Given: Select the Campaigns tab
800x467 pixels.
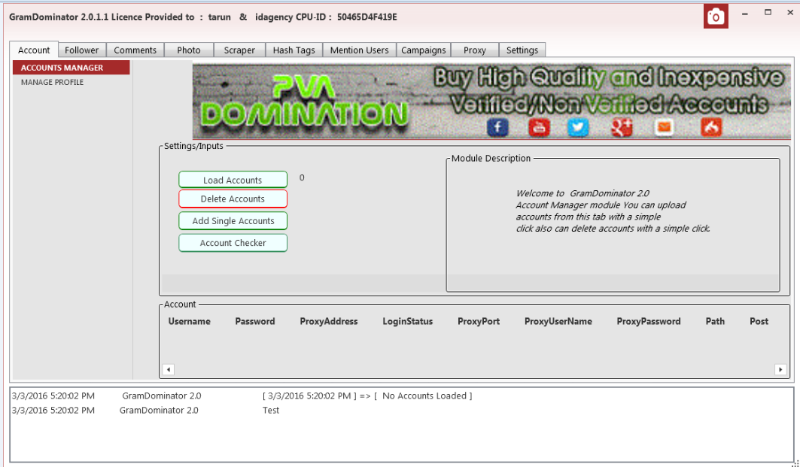Looking at the screenshot, I should pos(424,50).
